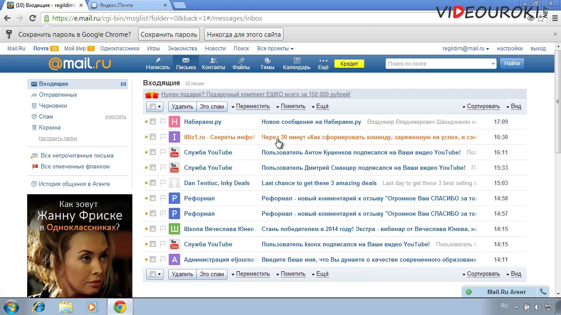The image size is (561, 315).
Task: Click the back arrow in browser
Action: click(x=7, y=18)
